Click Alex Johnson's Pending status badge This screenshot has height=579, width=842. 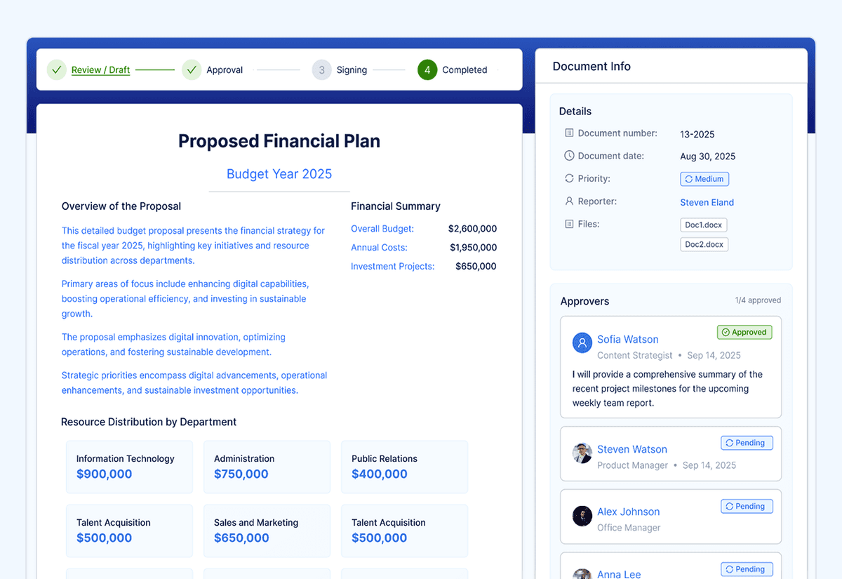tap(747, 506)
